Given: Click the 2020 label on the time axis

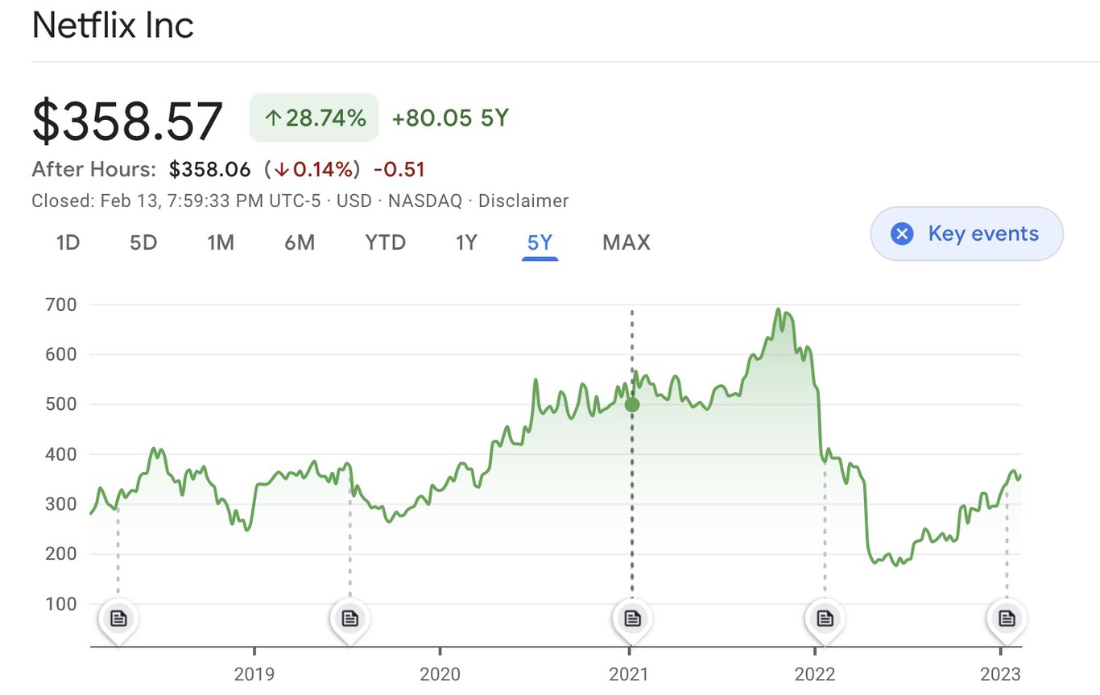Looking at the screenshot, I should [440, 673].
